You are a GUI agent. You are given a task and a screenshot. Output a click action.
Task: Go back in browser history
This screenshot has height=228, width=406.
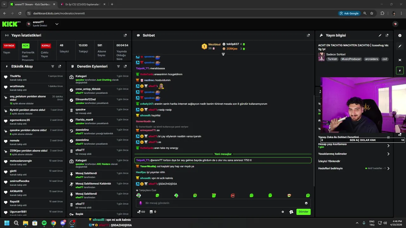[x=4, y=13]
